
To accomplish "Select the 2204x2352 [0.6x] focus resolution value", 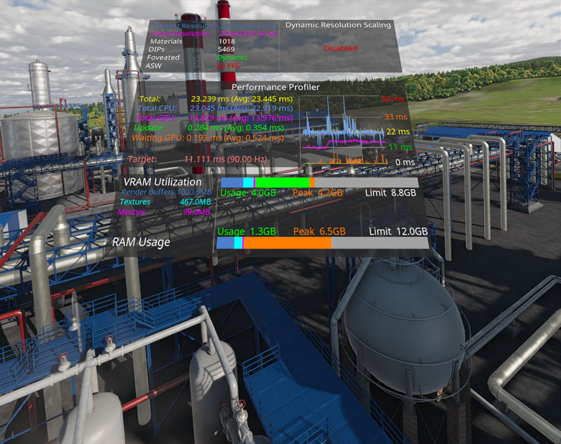I will [248, 34].
